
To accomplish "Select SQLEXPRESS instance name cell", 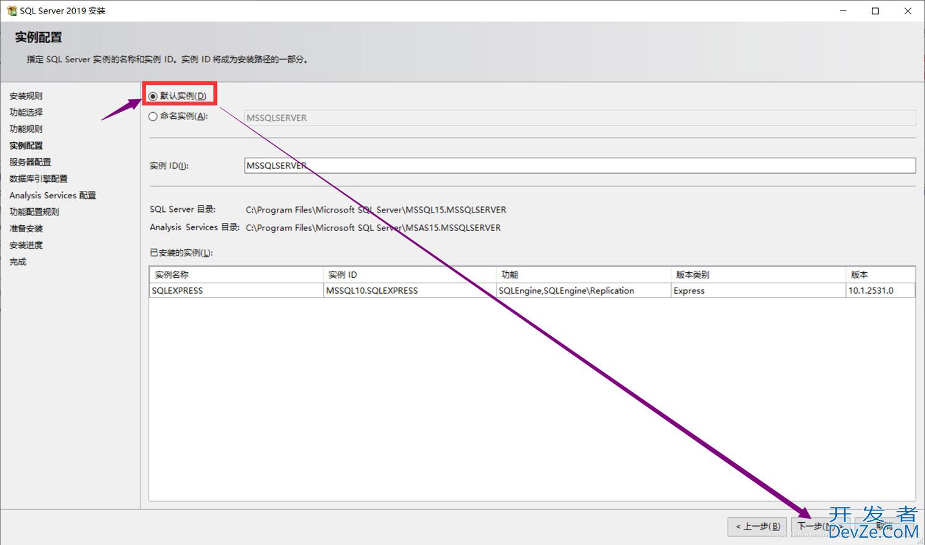I will pos(237,291).
